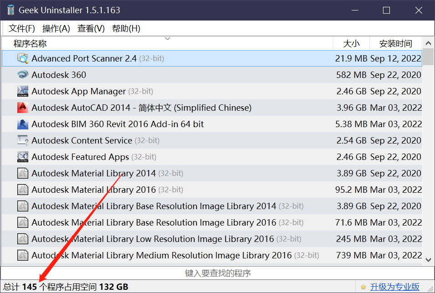
Task: Select the Base Resolution Image Library 2014 icon
Action: (23, 206)
